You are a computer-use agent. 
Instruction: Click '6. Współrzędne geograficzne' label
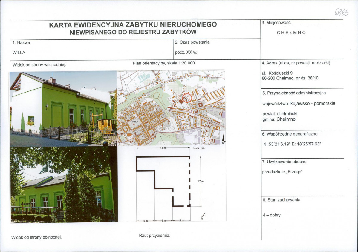pyautogui.click(x=290, y=134)
